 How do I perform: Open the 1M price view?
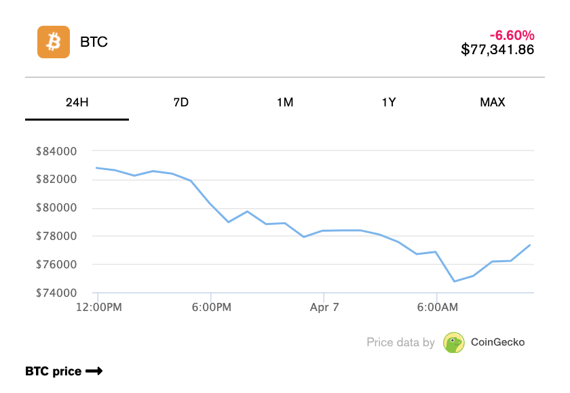[285, 102]
